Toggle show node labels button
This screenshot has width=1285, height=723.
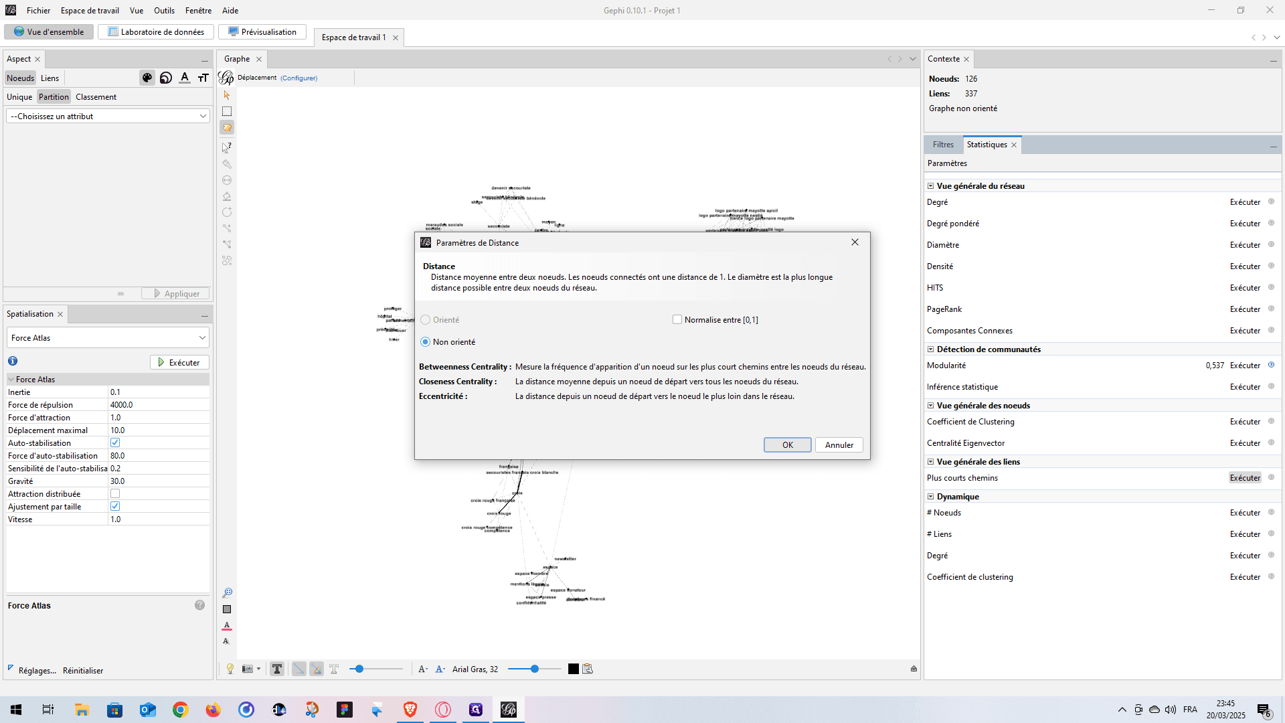point(277,669)
